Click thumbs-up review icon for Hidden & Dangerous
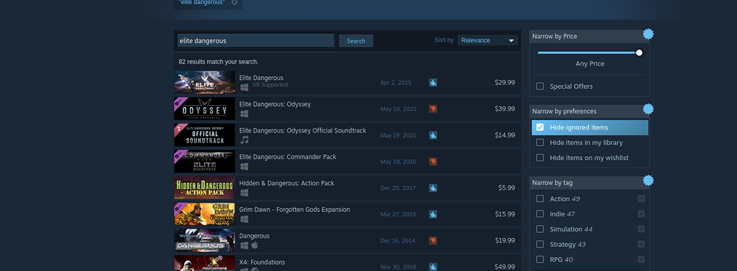The image size is (737, 271). coord(433,188)
